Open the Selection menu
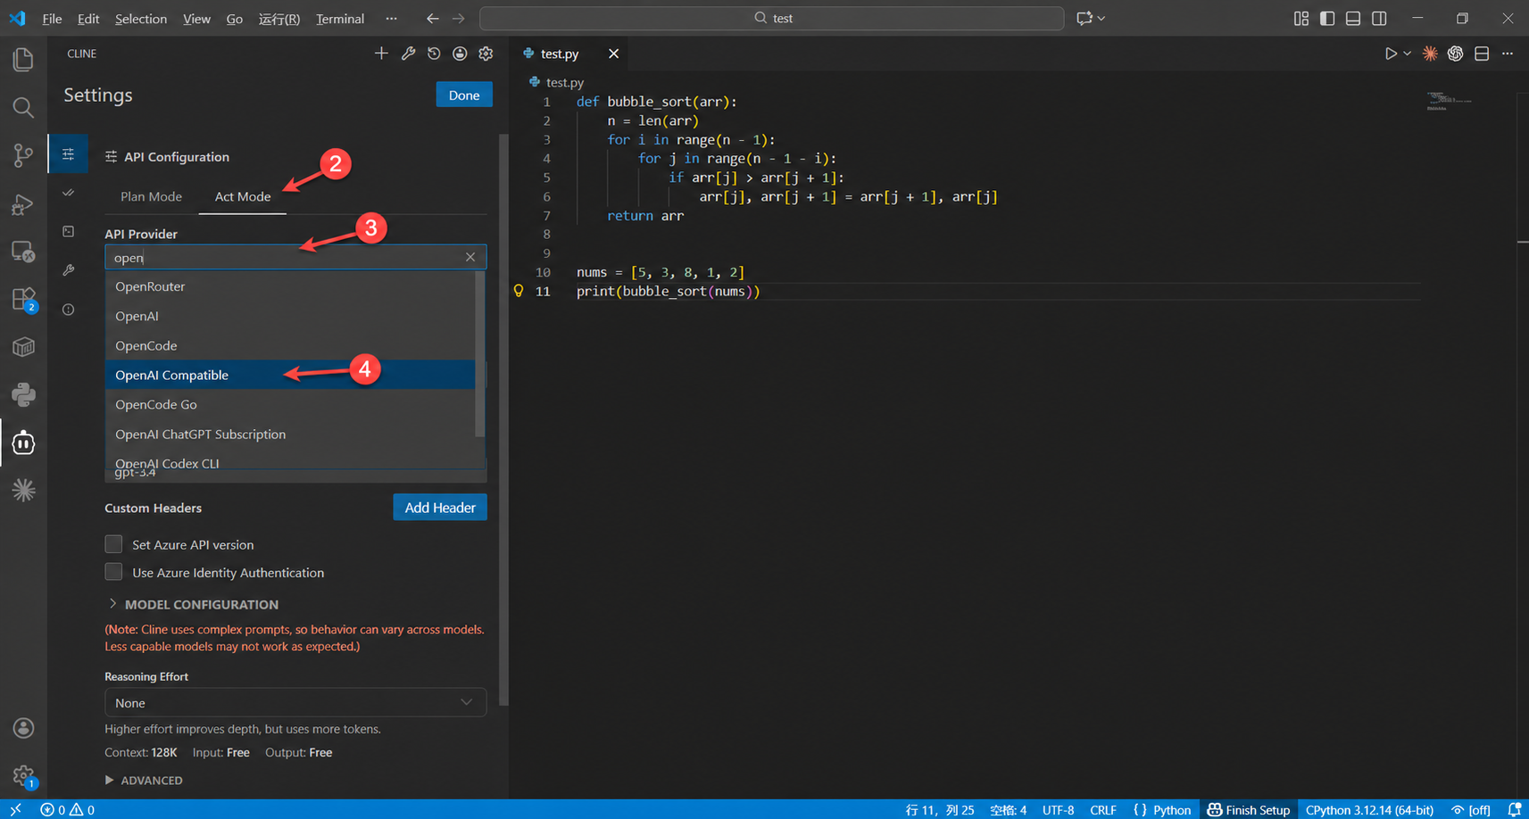 pos(140,18)
